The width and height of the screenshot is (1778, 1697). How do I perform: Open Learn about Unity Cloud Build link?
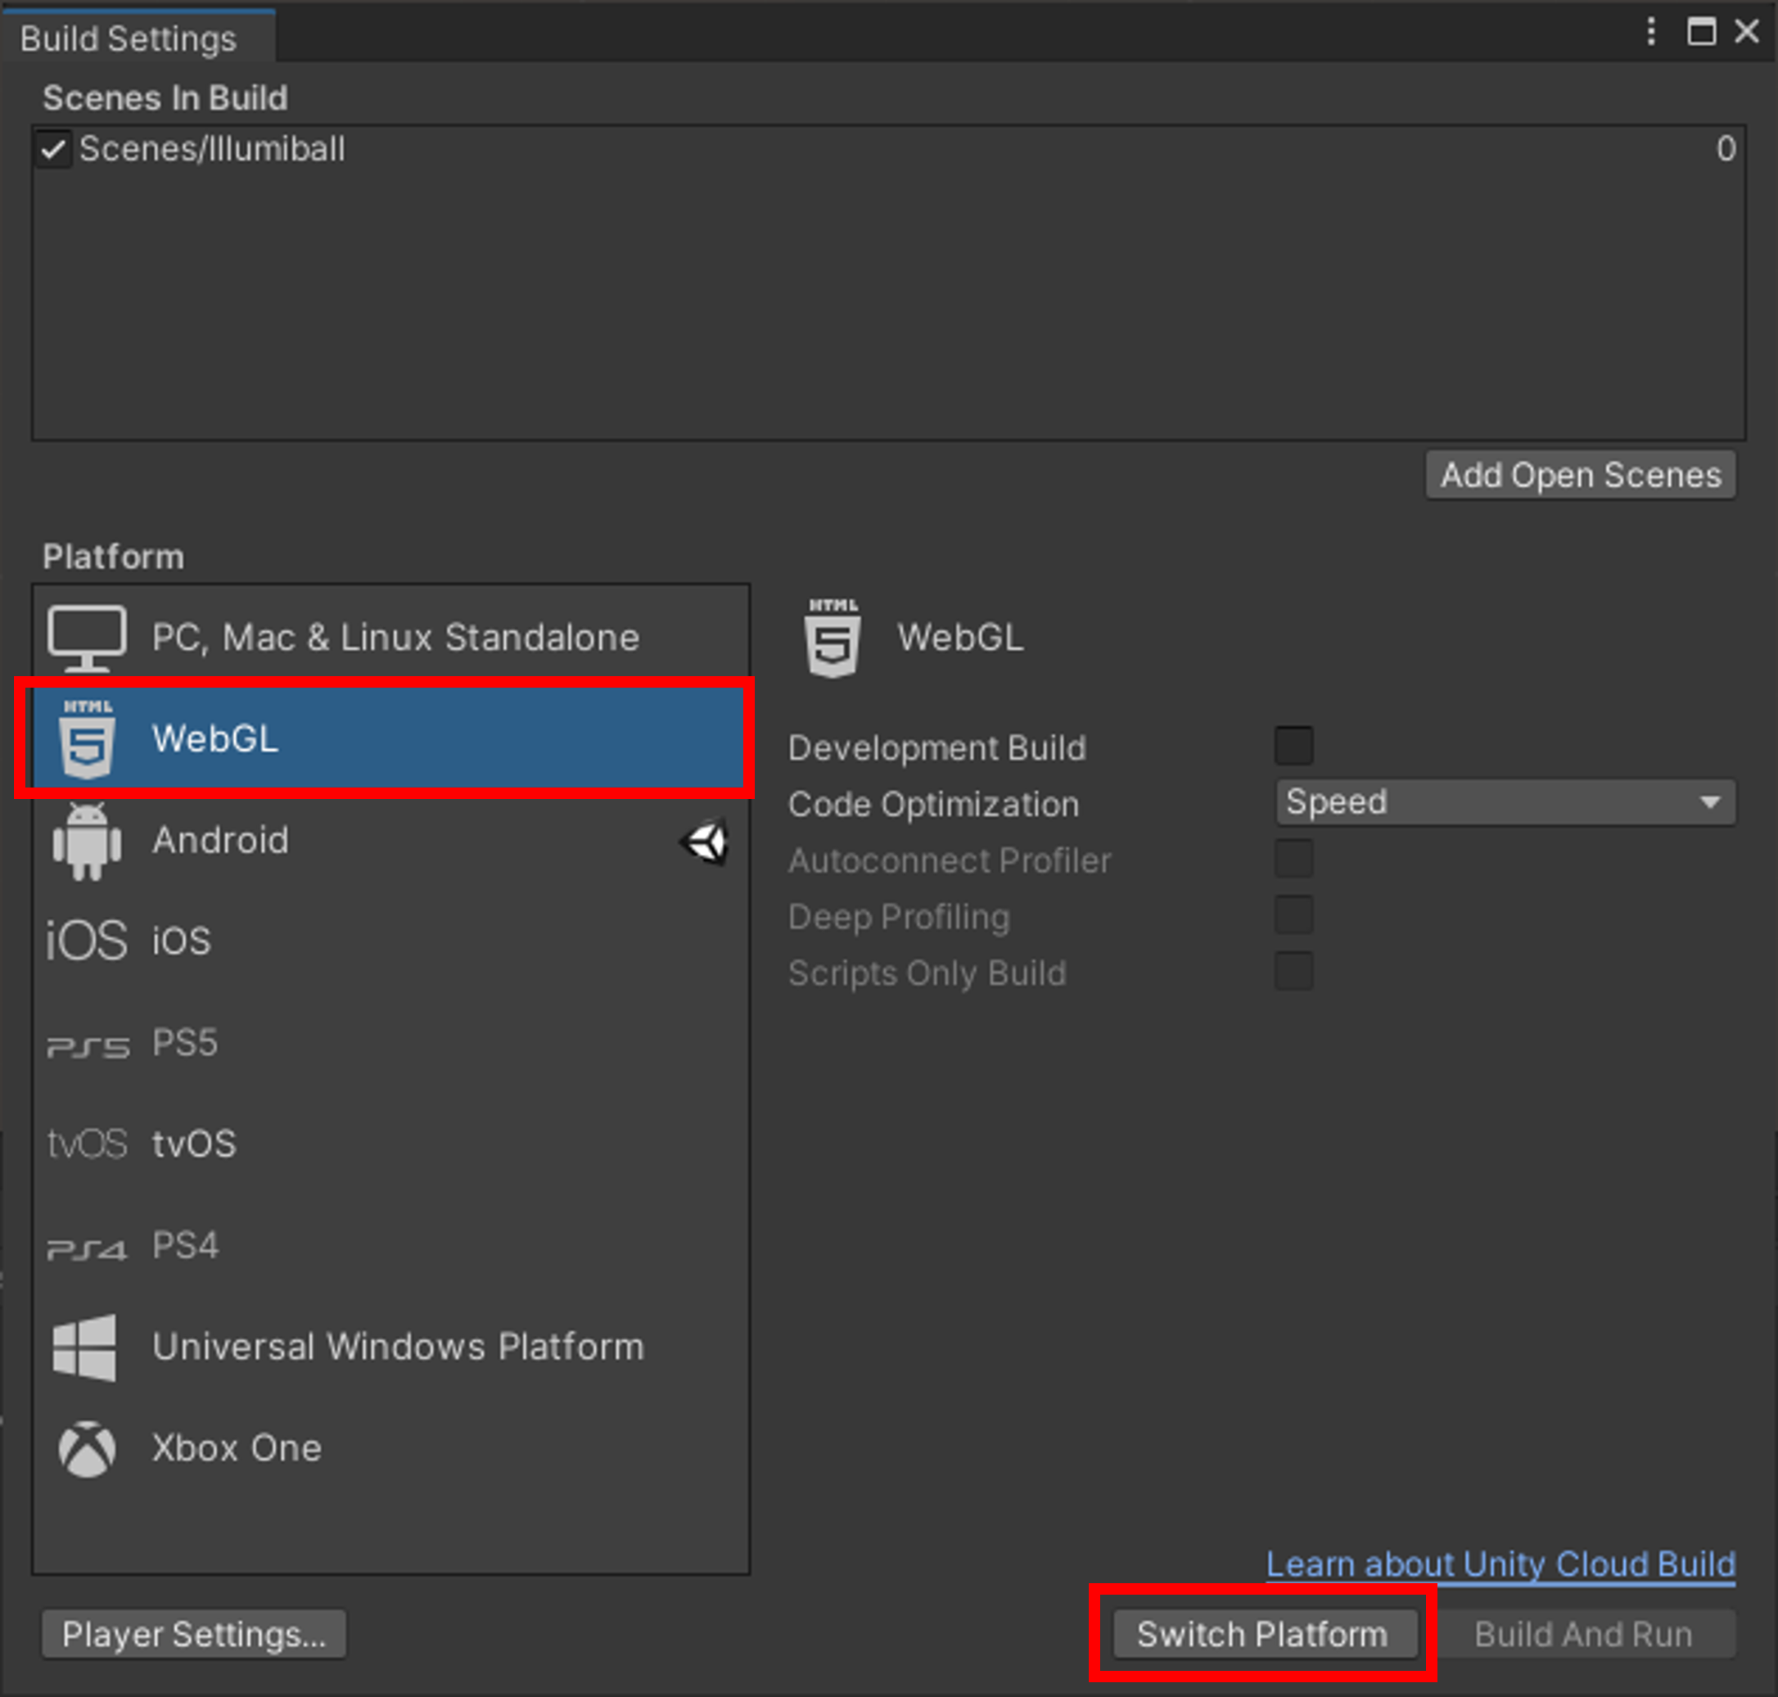click(1500, 1564)
